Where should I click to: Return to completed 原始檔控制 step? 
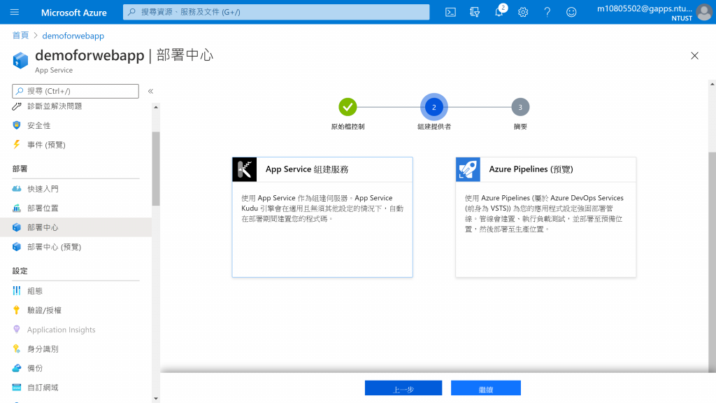pos(348,107)
